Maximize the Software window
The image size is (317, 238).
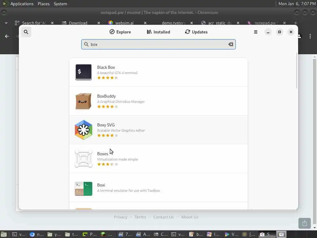[x=280, y=32]
